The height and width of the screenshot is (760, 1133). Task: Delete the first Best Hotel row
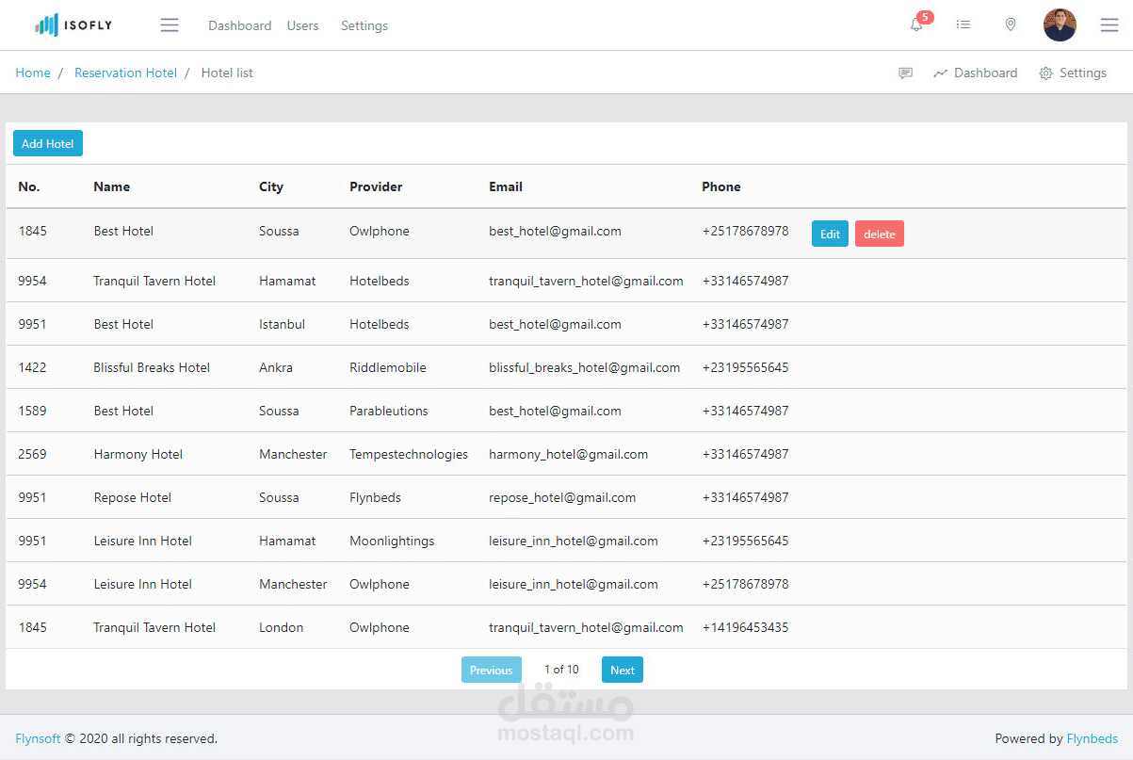[x=880, y=234]
